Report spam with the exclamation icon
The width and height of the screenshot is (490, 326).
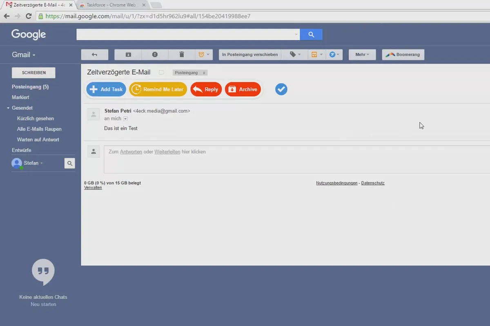point(155,55)
